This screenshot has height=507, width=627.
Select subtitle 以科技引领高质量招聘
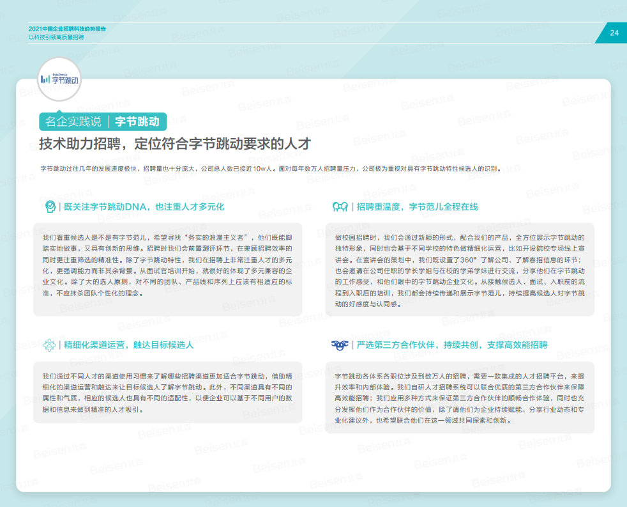[56, 37]
